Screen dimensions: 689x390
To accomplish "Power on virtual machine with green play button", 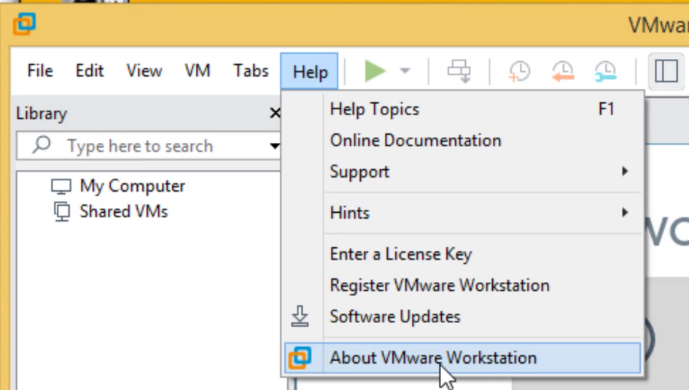I will pyautogui.click(x=375, y=71).
